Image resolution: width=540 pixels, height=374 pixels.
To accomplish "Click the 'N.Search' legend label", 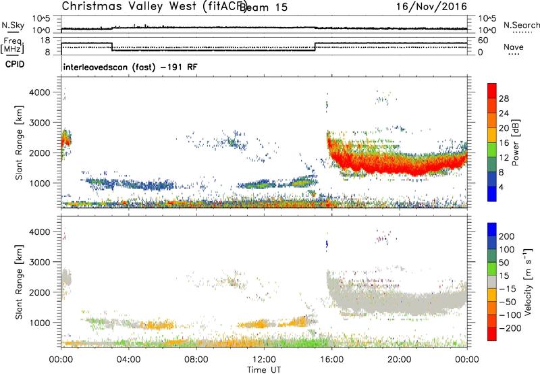I will (521, 25).
